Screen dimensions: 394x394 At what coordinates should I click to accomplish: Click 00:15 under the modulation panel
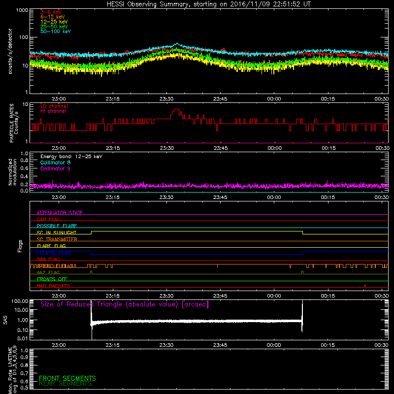click(328, 197)
